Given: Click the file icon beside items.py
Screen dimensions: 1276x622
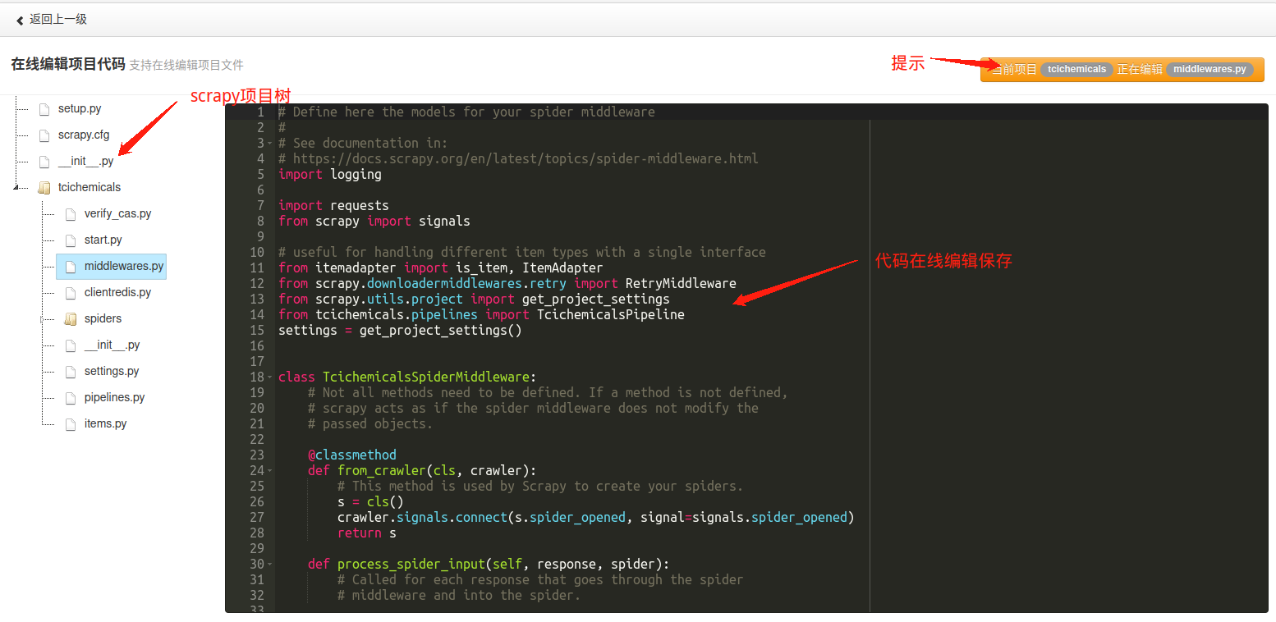Looking at the screenshot, I should [70, 423].
